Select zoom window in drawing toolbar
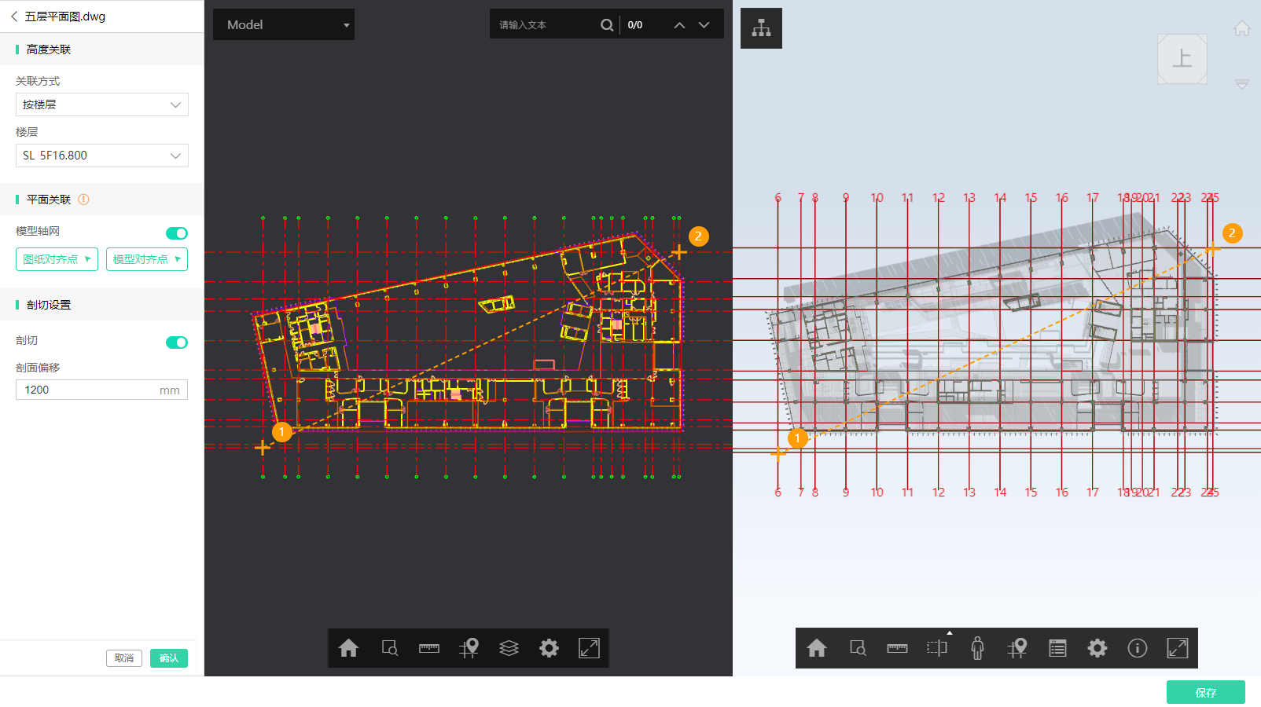This screenshot has height=707, width=1261. click(389, 648)
